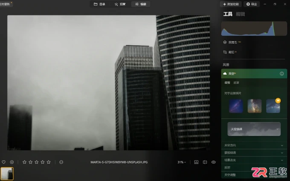The width and height of the screenshot is (290, 181).
Task: Open the 31% zoom level dropdown
Action: (x=182, y=162)
